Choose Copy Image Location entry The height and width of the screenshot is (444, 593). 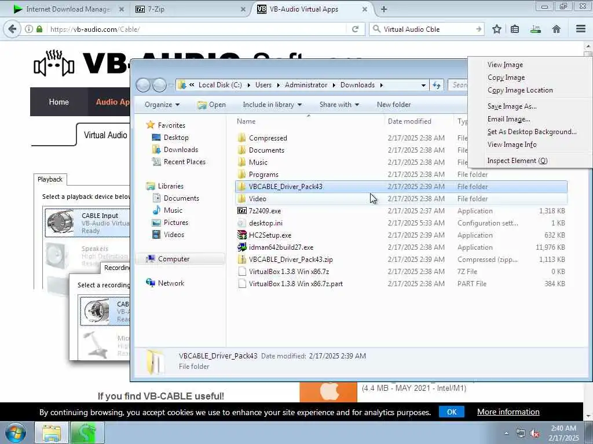[520, 90]
